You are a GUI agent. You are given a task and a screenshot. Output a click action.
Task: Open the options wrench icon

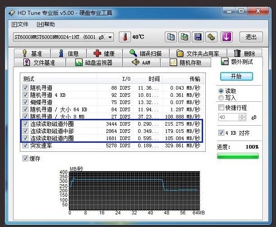click(211, 37)
